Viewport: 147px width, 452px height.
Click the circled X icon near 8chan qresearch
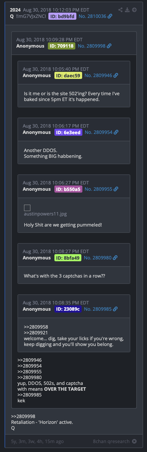click(134, 441)
